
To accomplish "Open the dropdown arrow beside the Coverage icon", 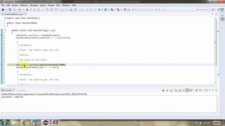I will [x=115, y=9].
